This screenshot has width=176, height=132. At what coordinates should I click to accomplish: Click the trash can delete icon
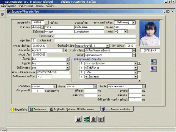93,119
